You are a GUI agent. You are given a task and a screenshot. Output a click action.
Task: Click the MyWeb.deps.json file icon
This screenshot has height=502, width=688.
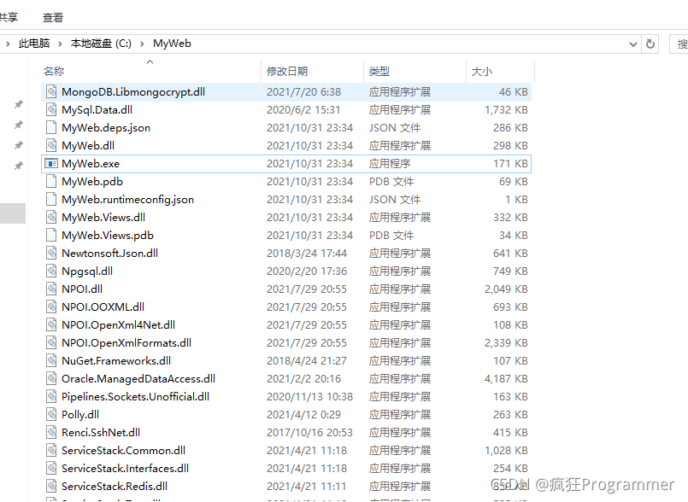point(51,127)
